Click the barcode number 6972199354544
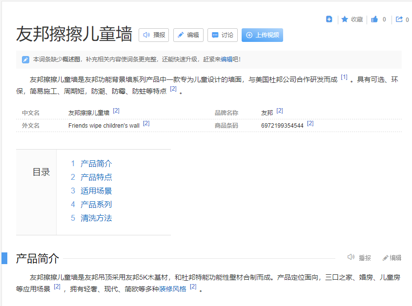Viewport: 412px width, 306px height. click(x=282, y=126)
